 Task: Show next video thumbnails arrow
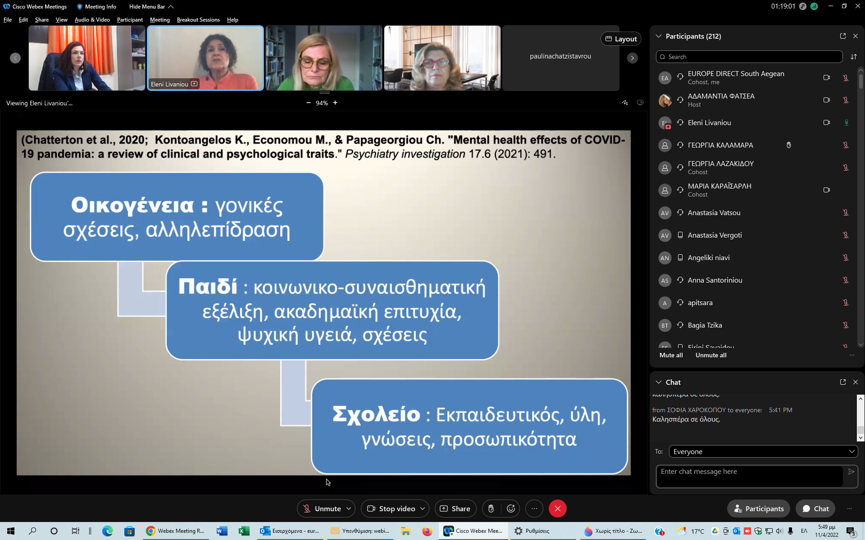[633, 58]
